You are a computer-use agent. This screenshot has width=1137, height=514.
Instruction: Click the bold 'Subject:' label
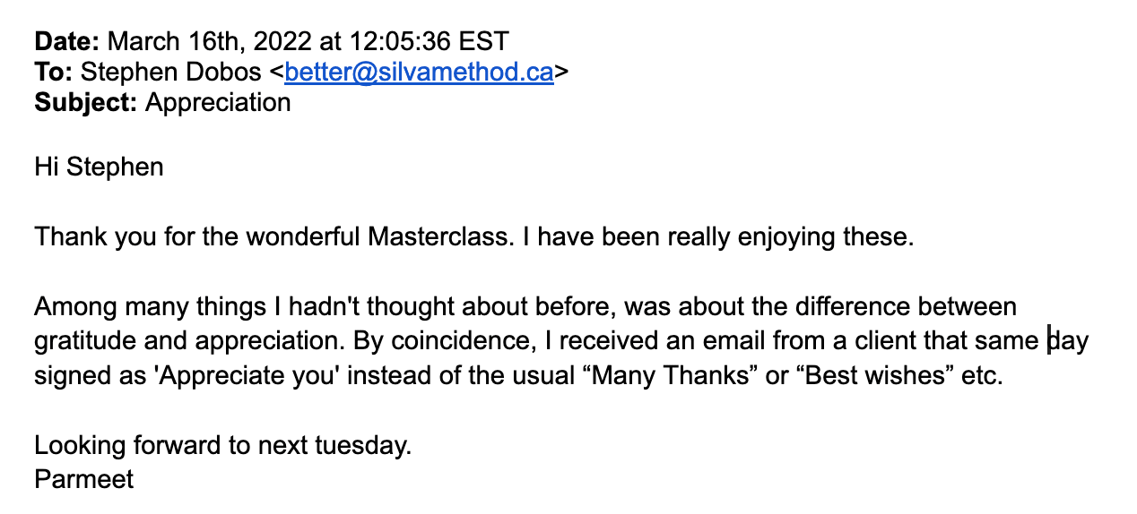tap(86, 103)
